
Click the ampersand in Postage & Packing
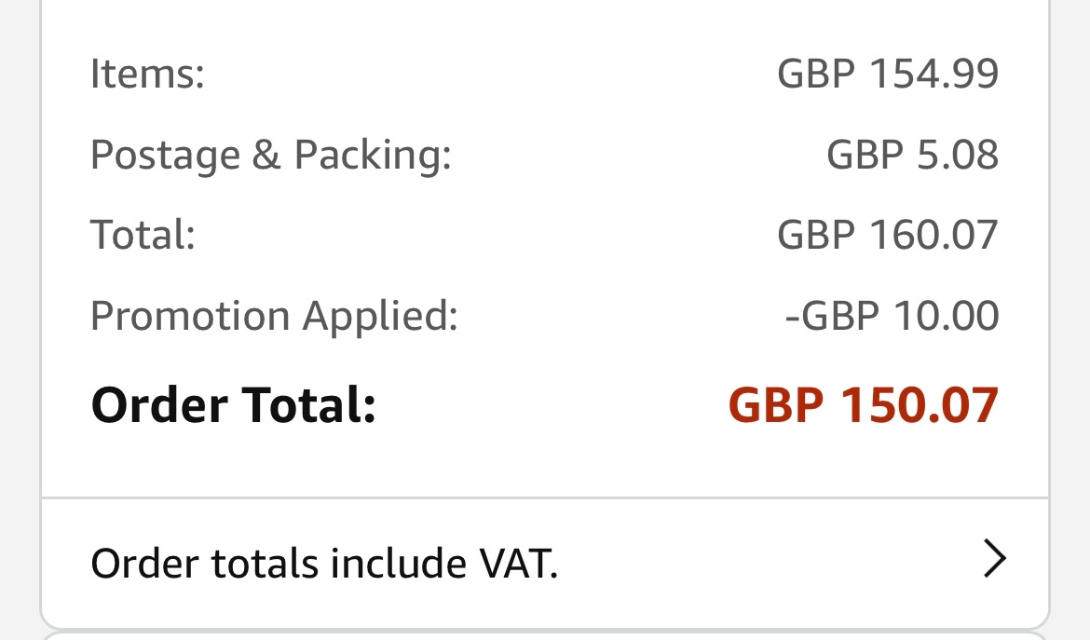266,154
